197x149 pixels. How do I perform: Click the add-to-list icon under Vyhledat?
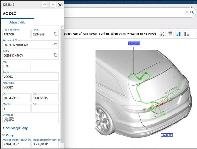[x=11, y=119]
